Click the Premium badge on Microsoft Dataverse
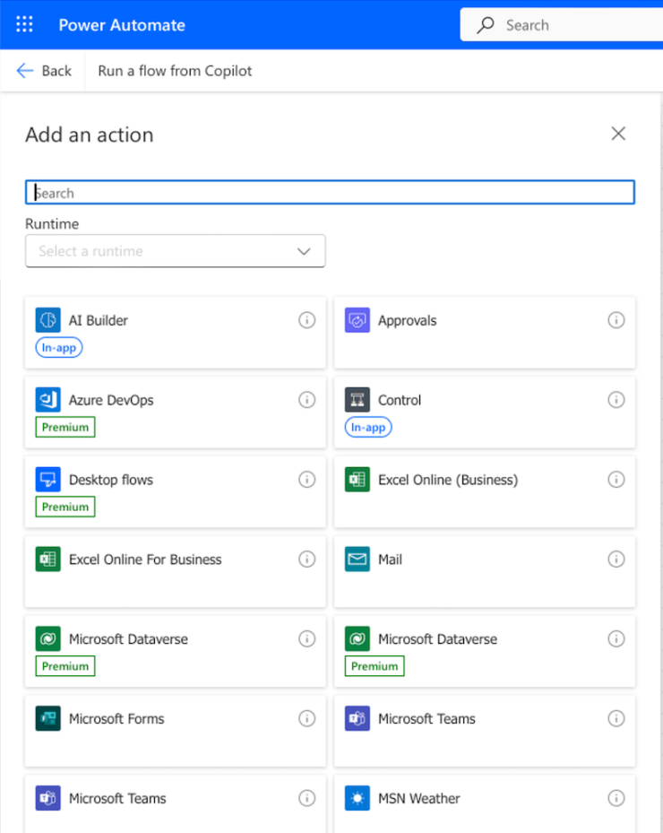 (65, 665)
